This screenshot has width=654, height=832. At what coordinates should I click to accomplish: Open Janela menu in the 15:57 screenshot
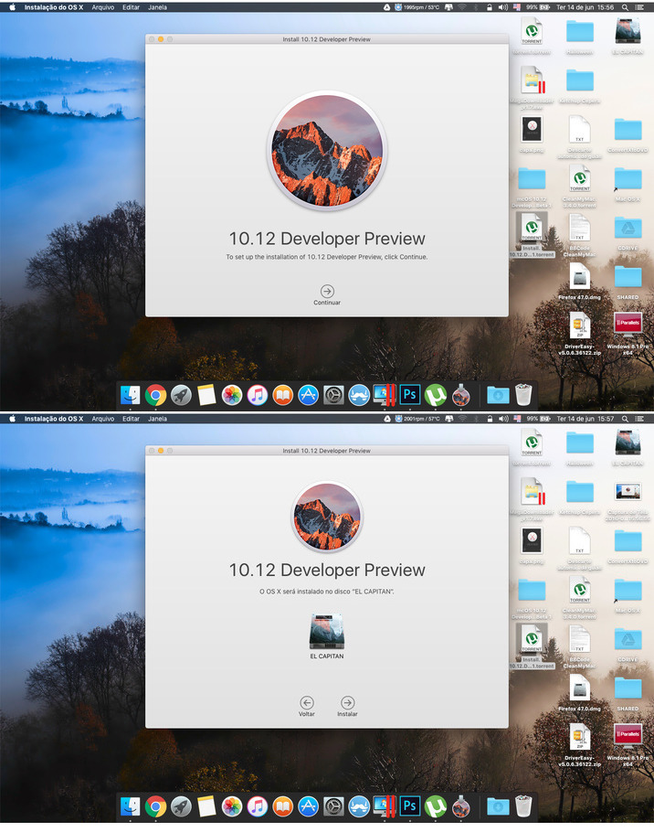pyautogui.click(x=157, y=419)
